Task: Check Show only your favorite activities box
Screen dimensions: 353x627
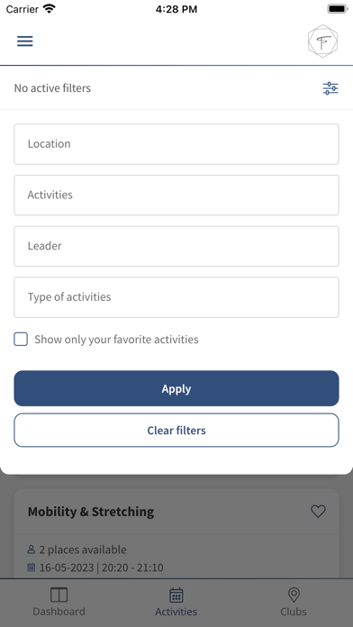Action: 21,339
